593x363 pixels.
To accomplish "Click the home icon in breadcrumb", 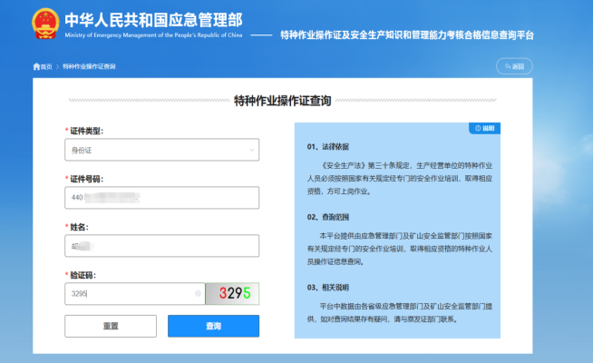I will [x=36, y=67].
